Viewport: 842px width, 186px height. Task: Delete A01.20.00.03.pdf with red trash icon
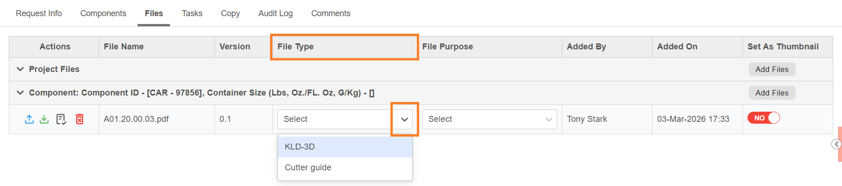[x=80, y=119]
